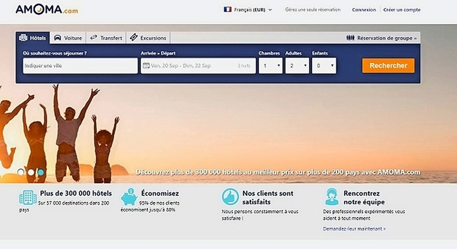Open the Créer un compte link

coord(402,10)
